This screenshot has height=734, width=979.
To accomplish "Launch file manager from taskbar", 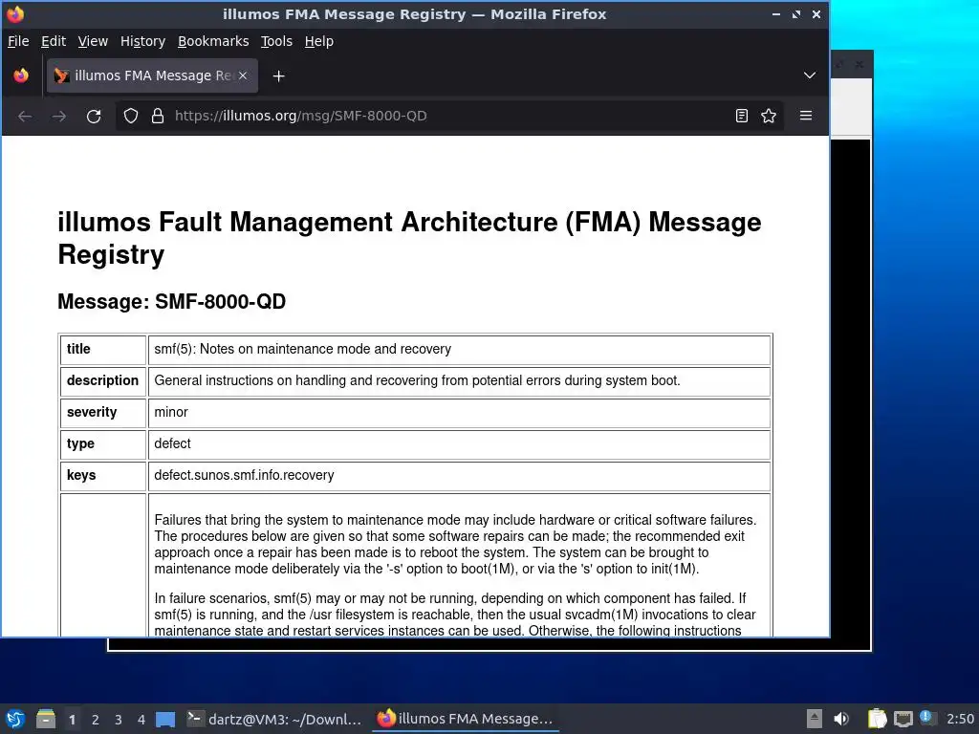I will click(x=46, y=719).
